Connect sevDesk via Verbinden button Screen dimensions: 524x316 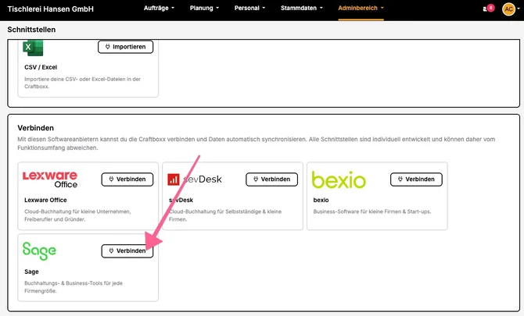pos(271,179)
